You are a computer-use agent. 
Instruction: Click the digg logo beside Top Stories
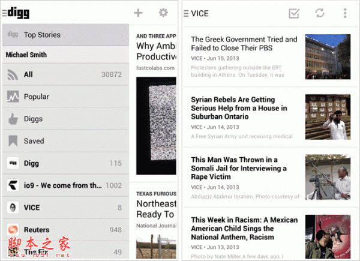13,34
